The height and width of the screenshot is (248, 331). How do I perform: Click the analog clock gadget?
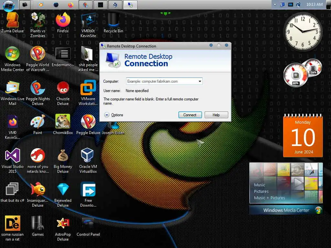[x=303, y=32]
